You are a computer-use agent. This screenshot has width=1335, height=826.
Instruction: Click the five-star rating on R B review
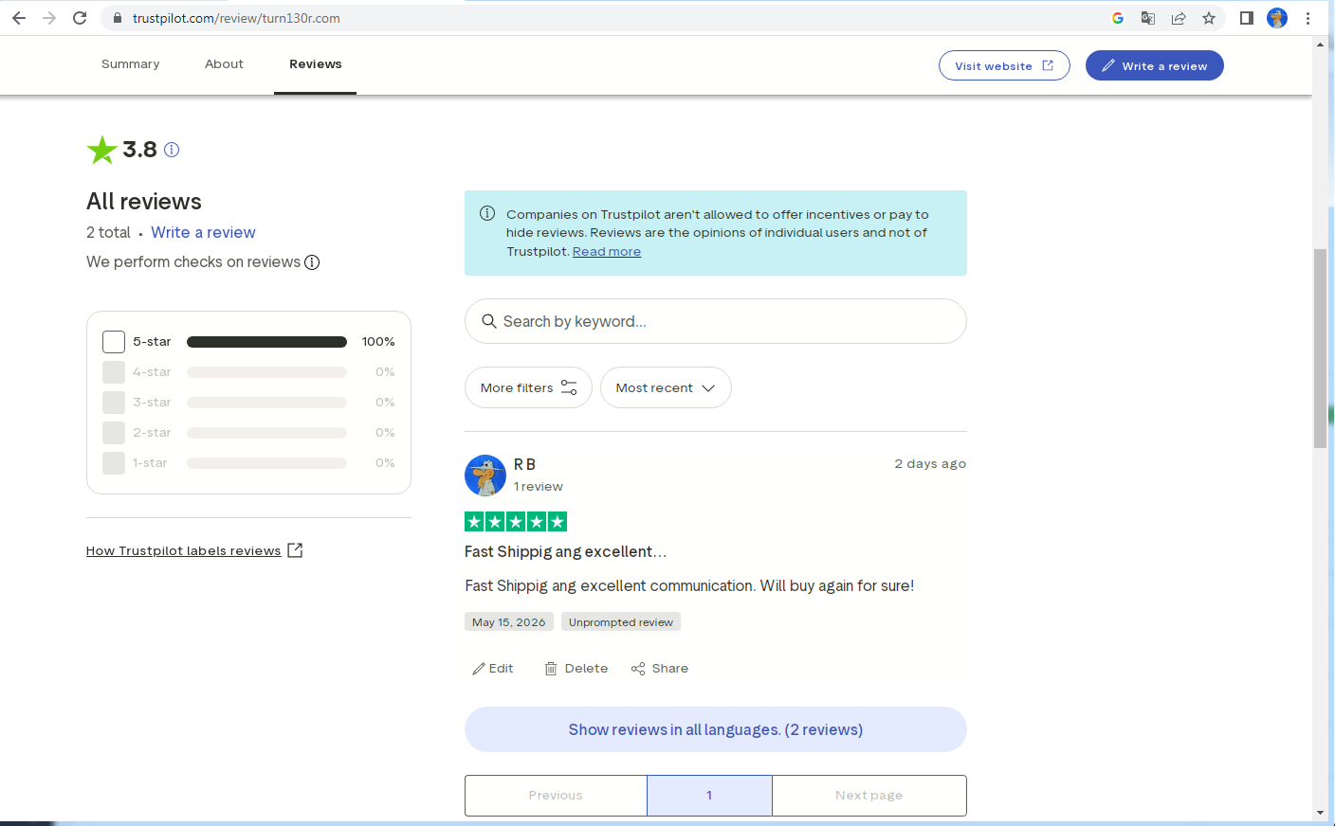pyautogui.click(x=516, y=521)
